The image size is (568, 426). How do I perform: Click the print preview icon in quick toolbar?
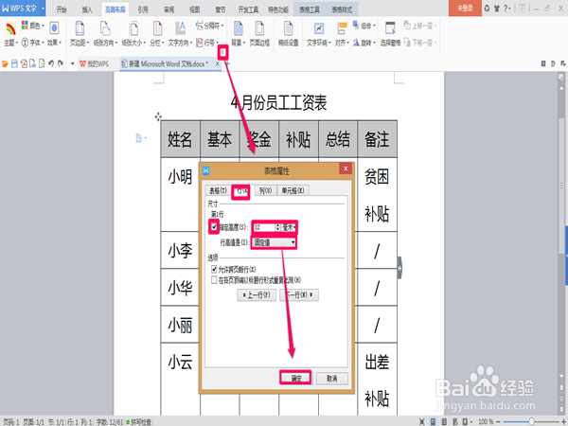[42, 63]
